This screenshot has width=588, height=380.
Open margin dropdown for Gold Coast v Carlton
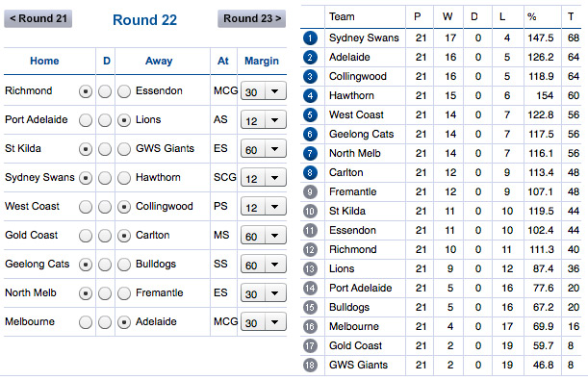264,236
